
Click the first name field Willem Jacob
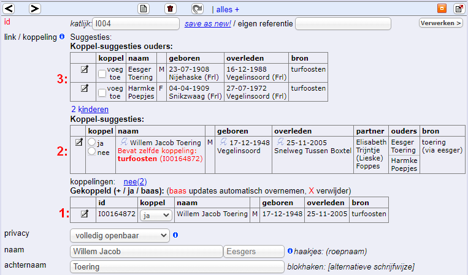coord(147,252)
